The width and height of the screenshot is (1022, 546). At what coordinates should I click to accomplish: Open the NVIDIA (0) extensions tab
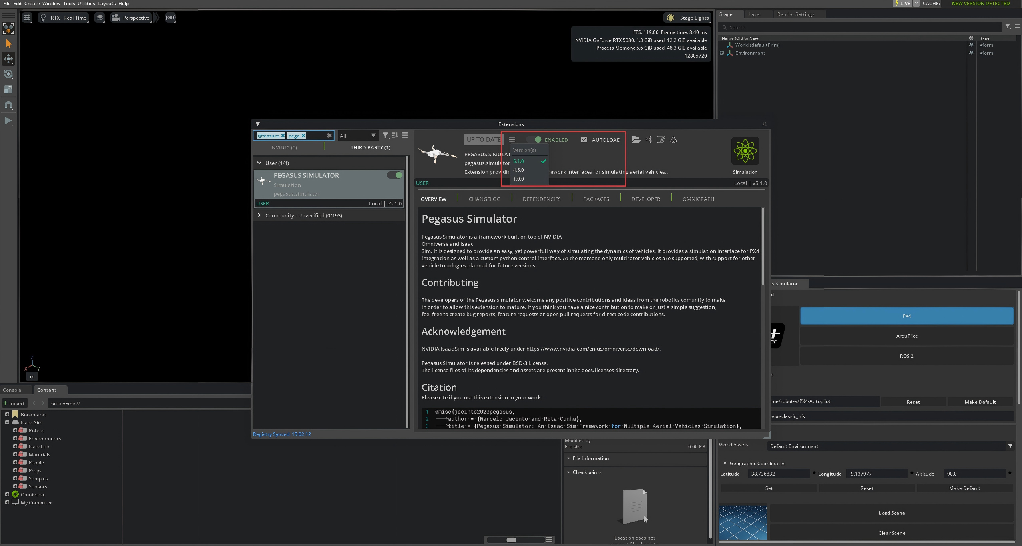click(284, 147)
